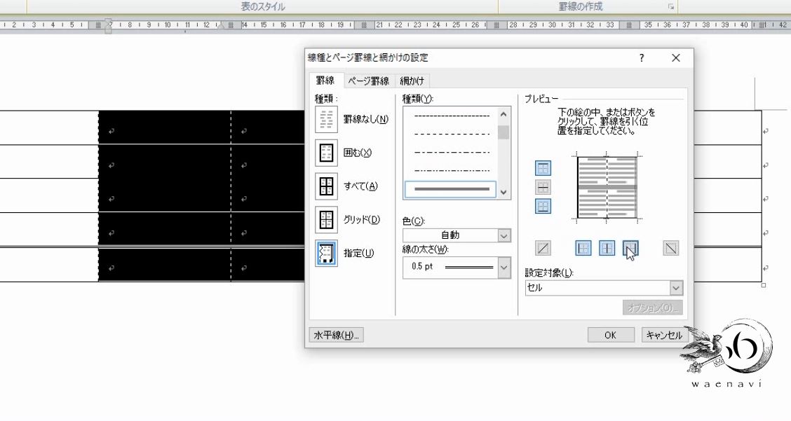Image resolution: width=791 pixels, height=421 pixels.
Task: Click the 罫線なし(N) label
Action: [366, 120]
